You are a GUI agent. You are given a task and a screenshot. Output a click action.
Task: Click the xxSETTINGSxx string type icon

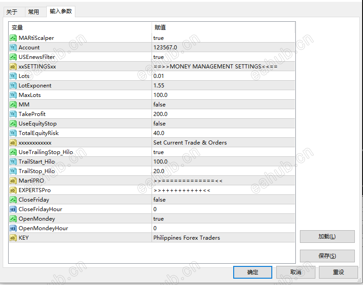click(x=13, y=67)
